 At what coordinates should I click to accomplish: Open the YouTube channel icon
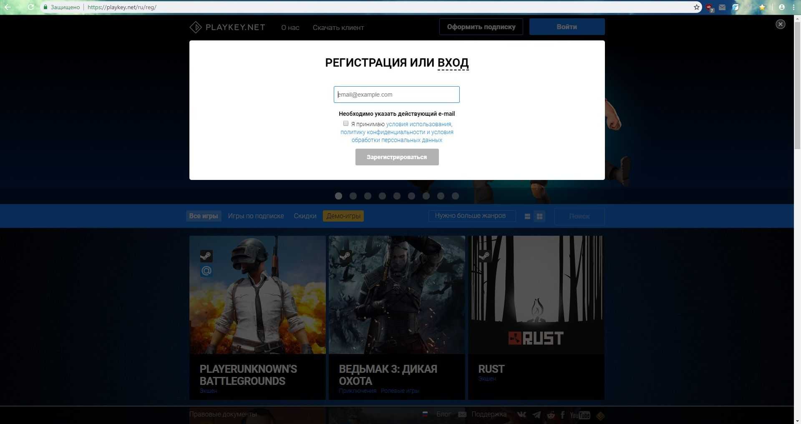pos(580,415)
